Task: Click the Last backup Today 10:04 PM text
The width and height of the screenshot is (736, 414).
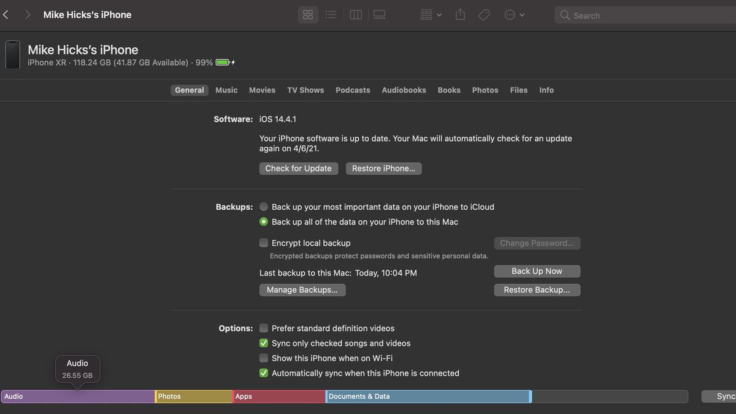Action: click(x=338, y=273)
